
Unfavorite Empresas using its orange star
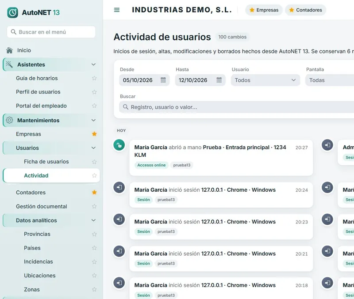(94, 134)
